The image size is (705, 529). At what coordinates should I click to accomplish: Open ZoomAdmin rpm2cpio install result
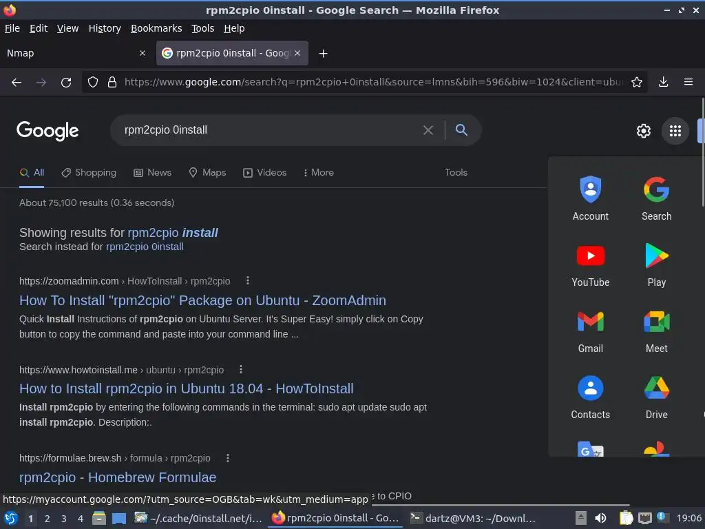coord(202,300)
